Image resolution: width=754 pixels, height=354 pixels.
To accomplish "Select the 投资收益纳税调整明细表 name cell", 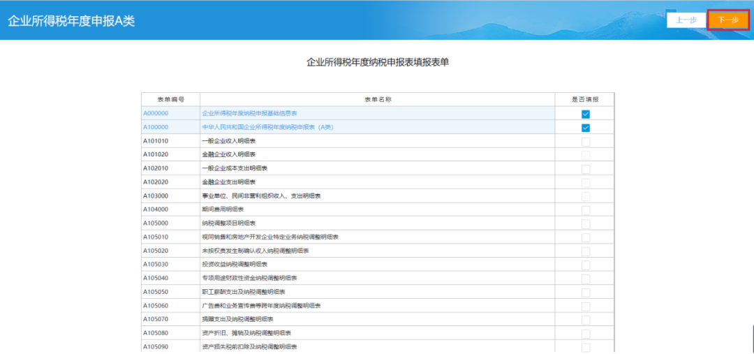I will point(378,265).
